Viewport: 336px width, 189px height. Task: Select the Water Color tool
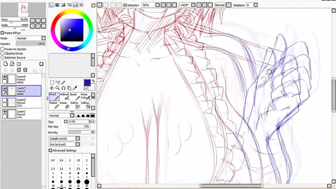click(85, 97)
